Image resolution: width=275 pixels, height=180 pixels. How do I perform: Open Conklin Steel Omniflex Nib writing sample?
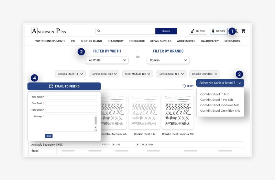pyautogui.click(x=178, y=111)
